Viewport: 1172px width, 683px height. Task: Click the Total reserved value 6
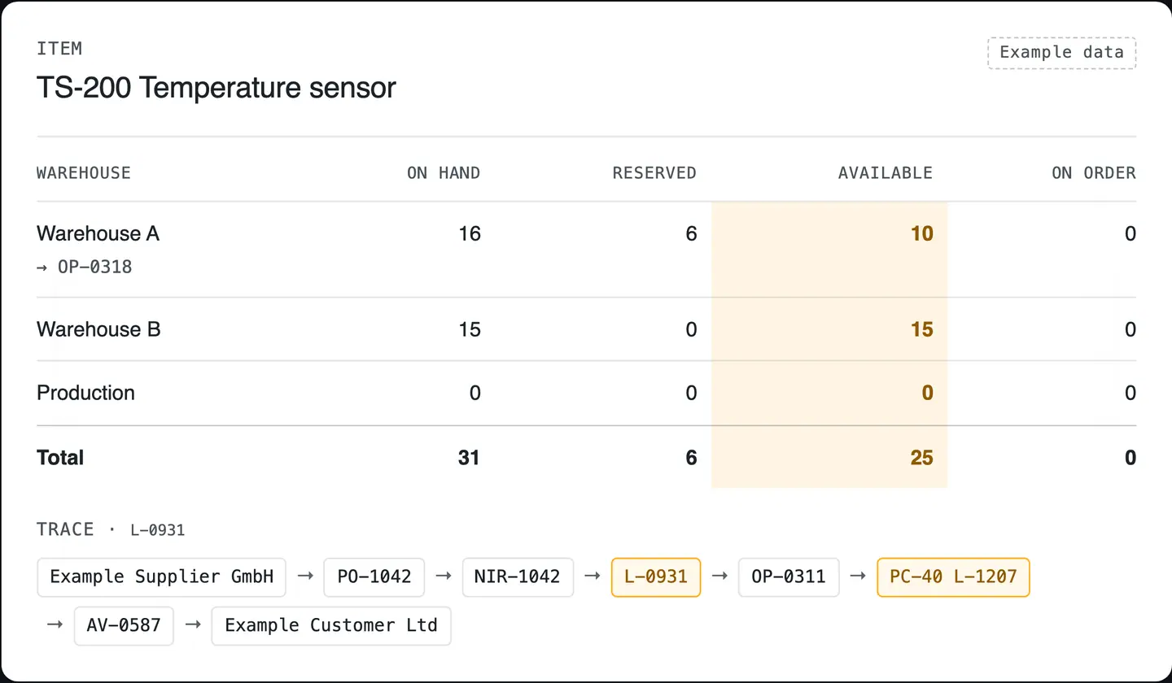(691, 458)
